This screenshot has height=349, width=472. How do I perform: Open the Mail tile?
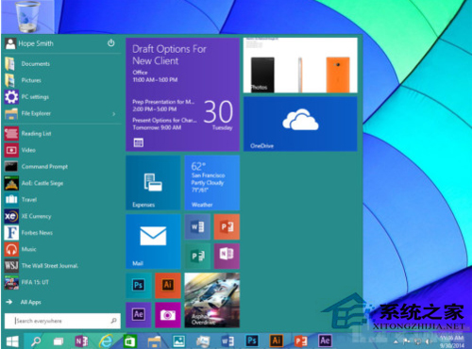[x=153, y=241]
